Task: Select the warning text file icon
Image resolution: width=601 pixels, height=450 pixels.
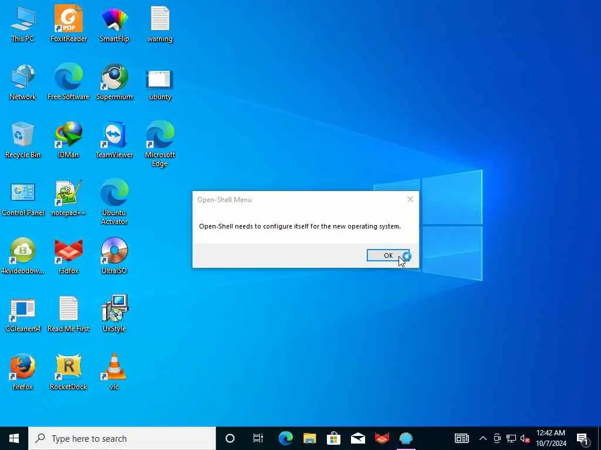Action: coord(160,23)
